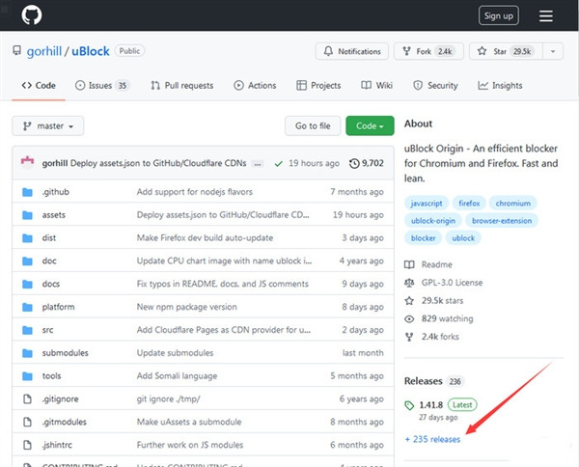Click the .gitignore file icon
Screen dimensions: 579x467
tap(27, 398)
